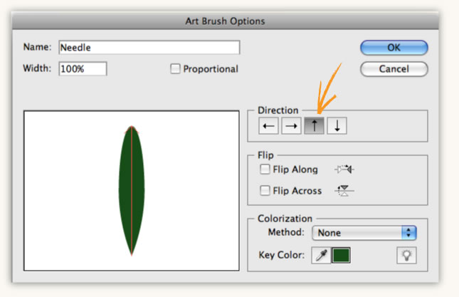
Task: Click the Art Brush Options title bar
Action: point(225,21)
